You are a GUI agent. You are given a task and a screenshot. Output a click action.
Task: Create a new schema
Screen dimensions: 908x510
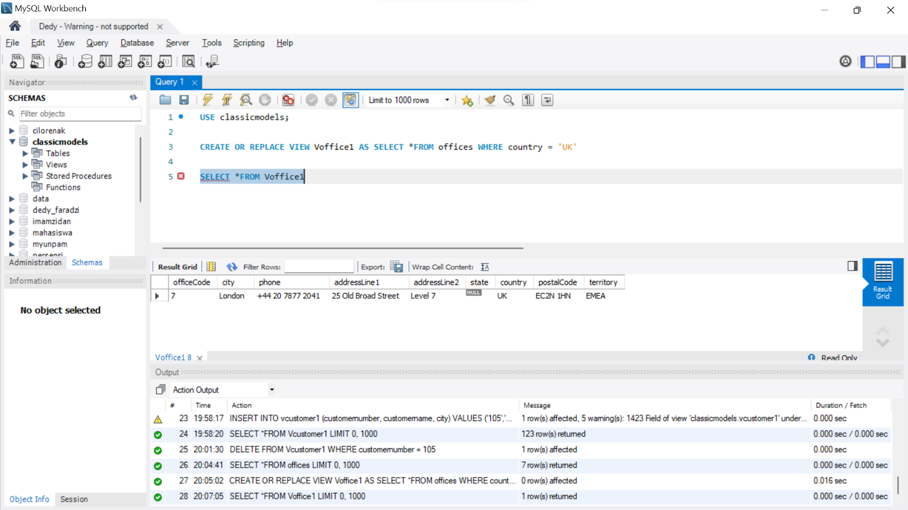point(85,61)
